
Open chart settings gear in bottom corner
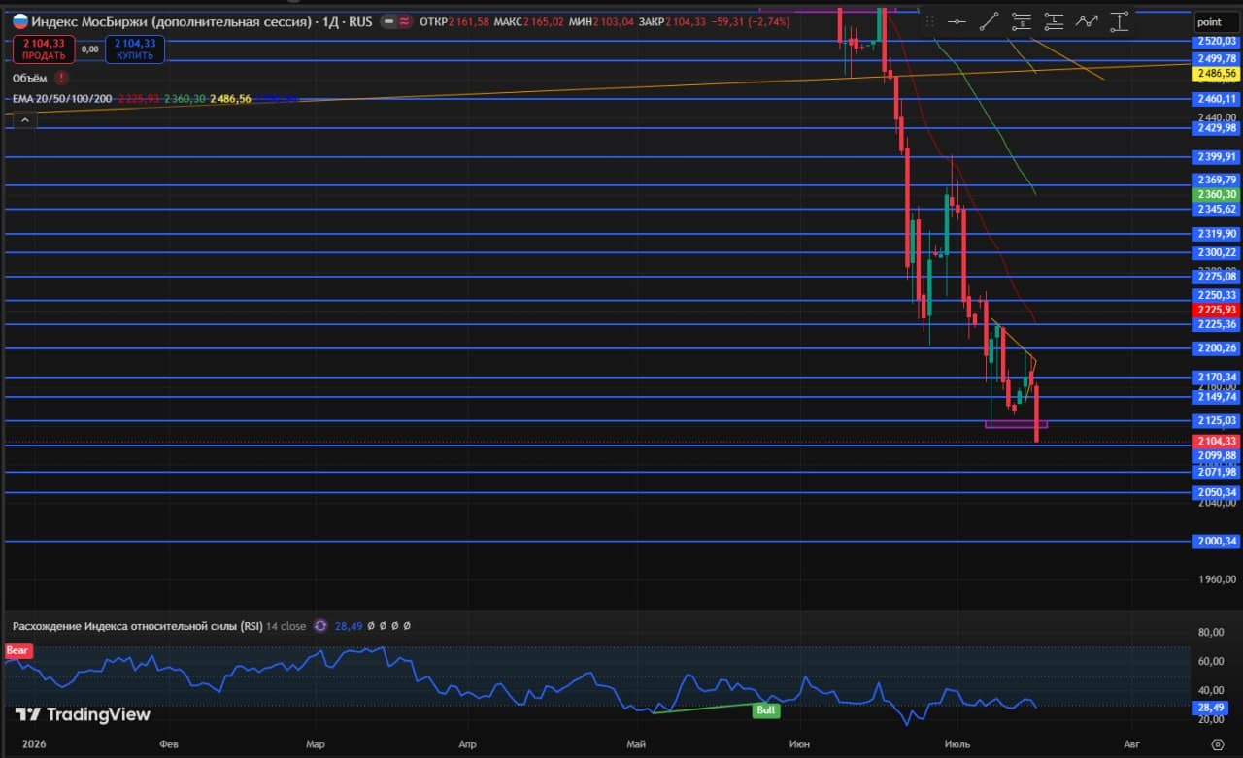[x=1218, y=744]
